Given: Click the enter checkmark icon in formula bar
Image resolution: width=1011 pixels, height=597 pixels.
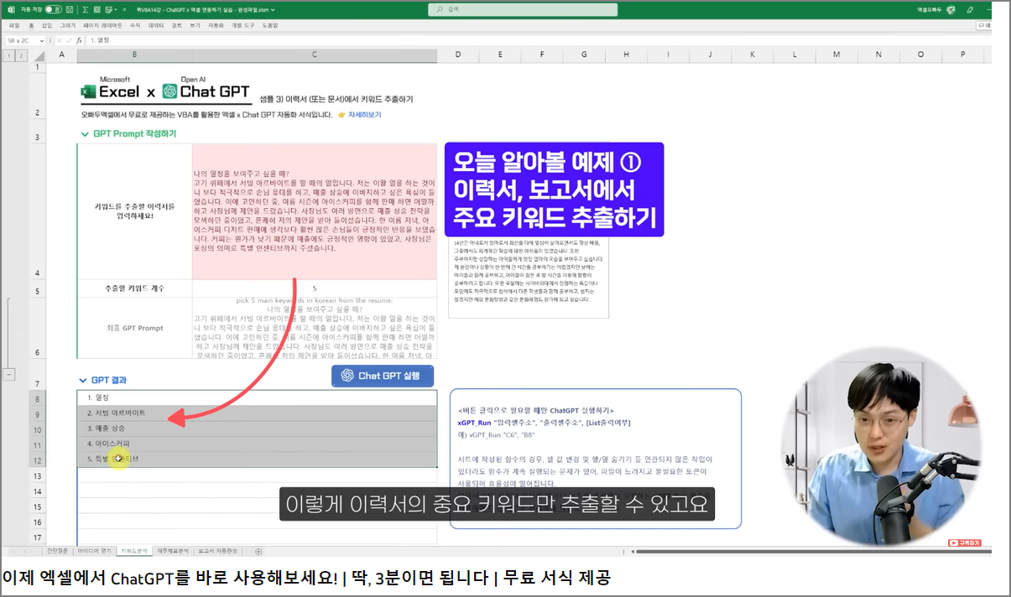Looking at the screenshot, I should click(x=67, y=39).
